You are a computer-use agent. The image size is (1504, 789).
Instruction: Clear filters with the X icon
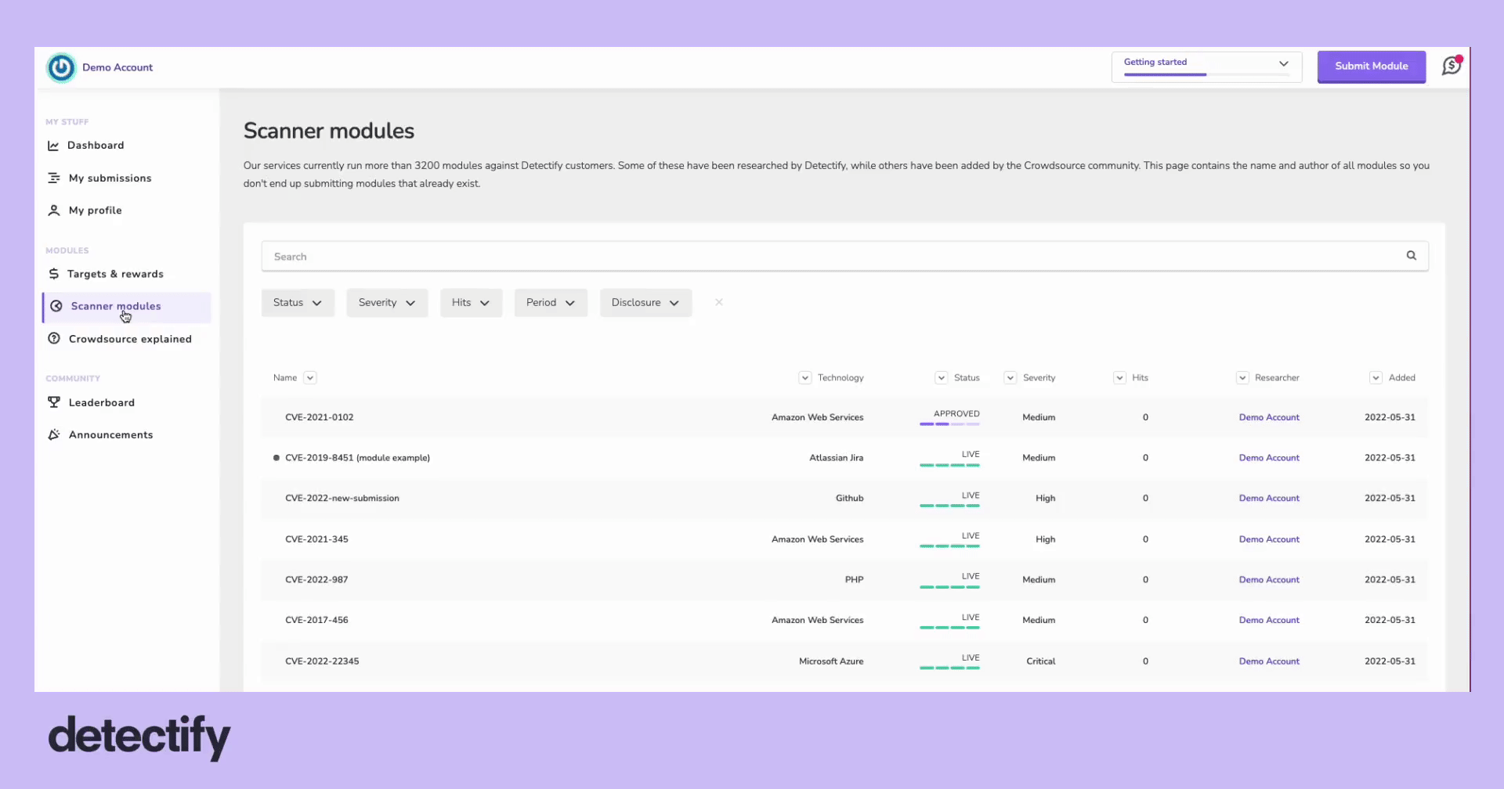(x=718, y=302)
